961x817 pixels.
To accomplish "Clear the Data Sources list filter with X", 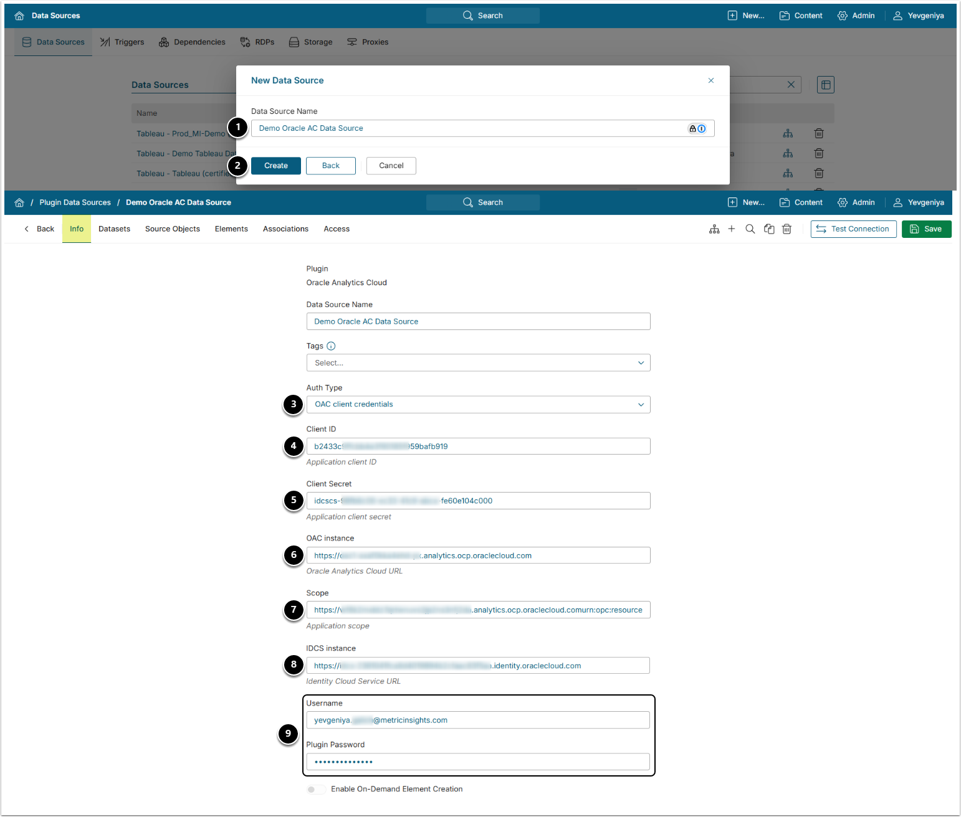I will tap(791, 85).
